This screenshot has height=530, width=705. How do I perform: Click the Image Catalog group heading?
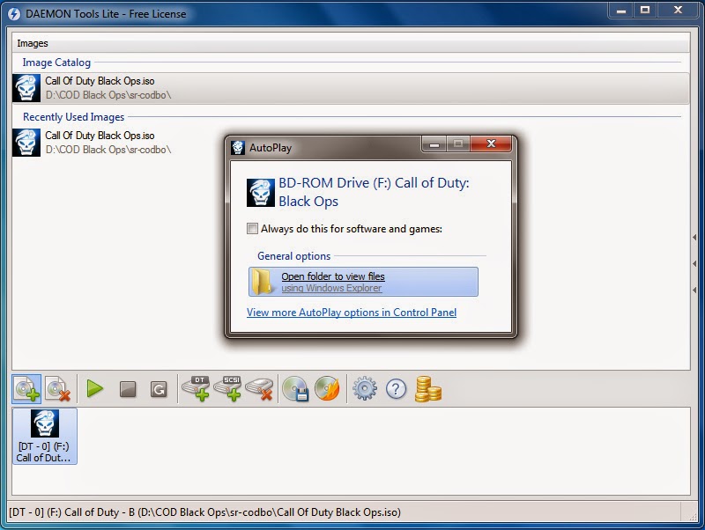point(56,63)
